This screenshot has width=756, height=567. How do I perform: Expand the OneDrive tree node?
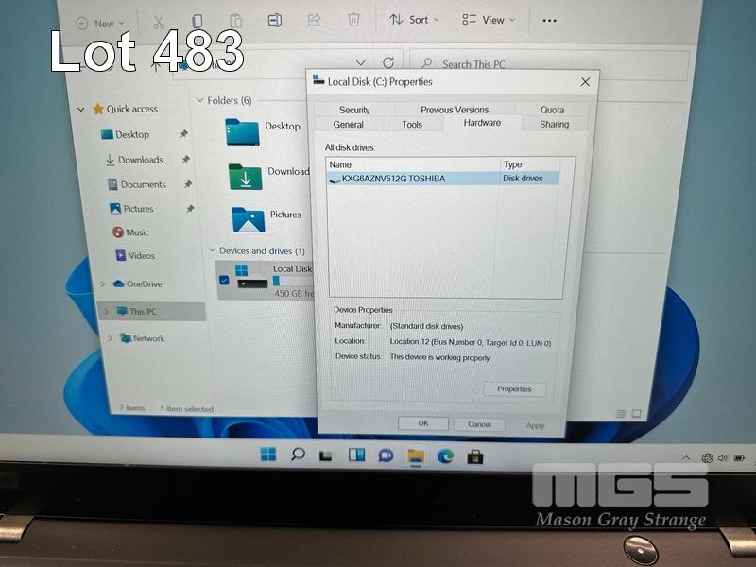103,284
